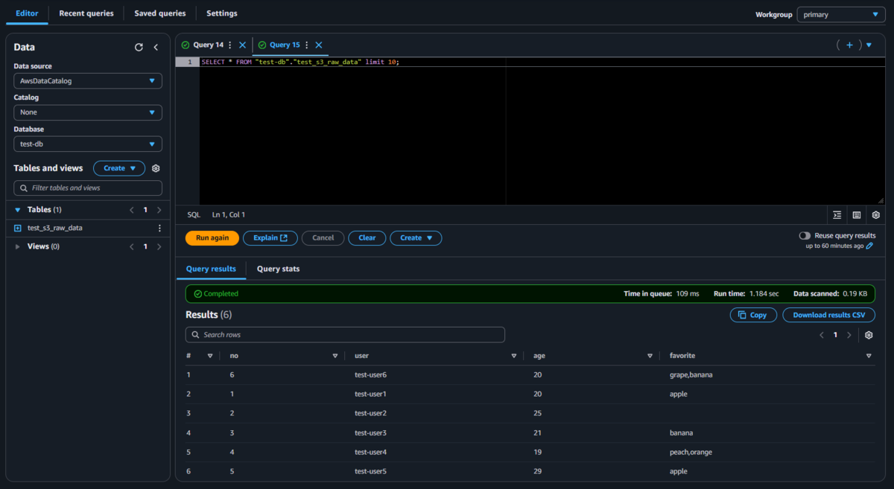The width and height of the screenshot is (894, 489).
Task: Go to next results page
Action: [x=849, y=335]
